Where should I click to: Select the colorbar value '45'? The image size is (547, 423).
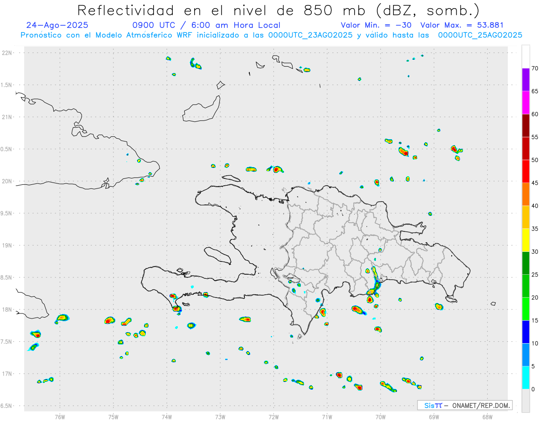(536, 183)
